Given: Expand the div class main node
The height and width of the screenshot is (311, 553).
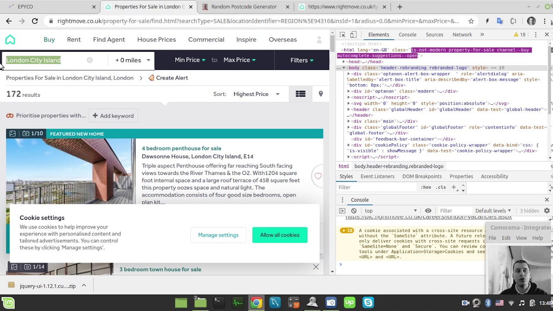Looking at the screenshot, I should (349, 121).
